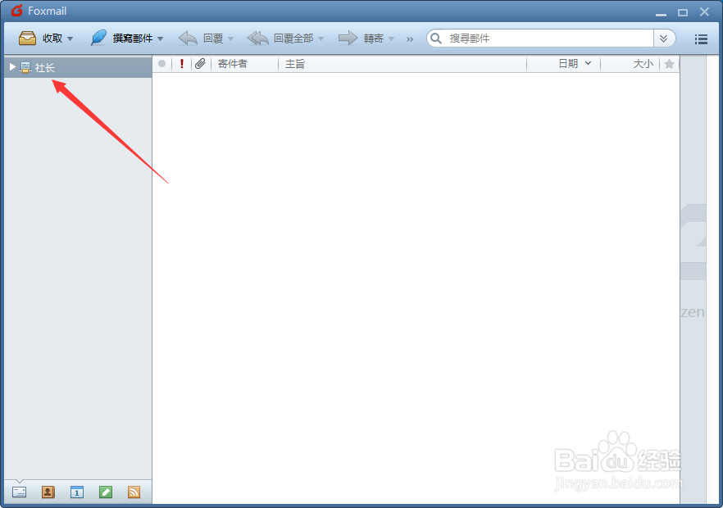This screenshot has width=723, height=508.
Task: Open the Notes feature icon
Action: (105, 492)
